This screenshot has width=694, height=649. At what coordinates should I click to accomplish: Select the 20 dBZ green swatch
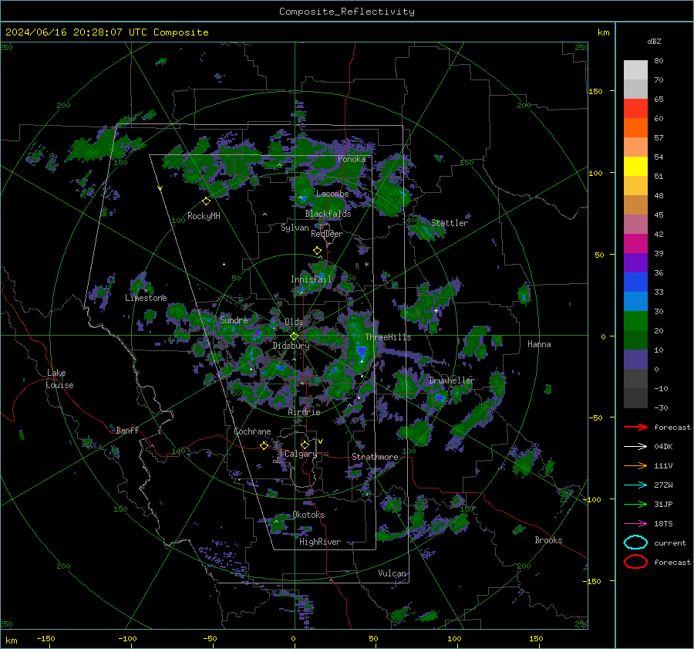635,321
